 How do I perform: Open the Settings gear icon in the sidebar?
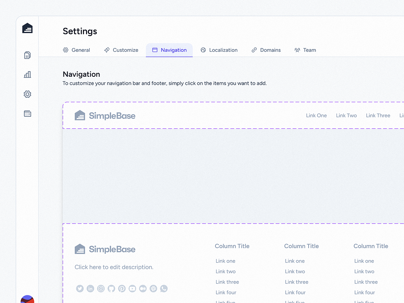(x=27, y=94)
